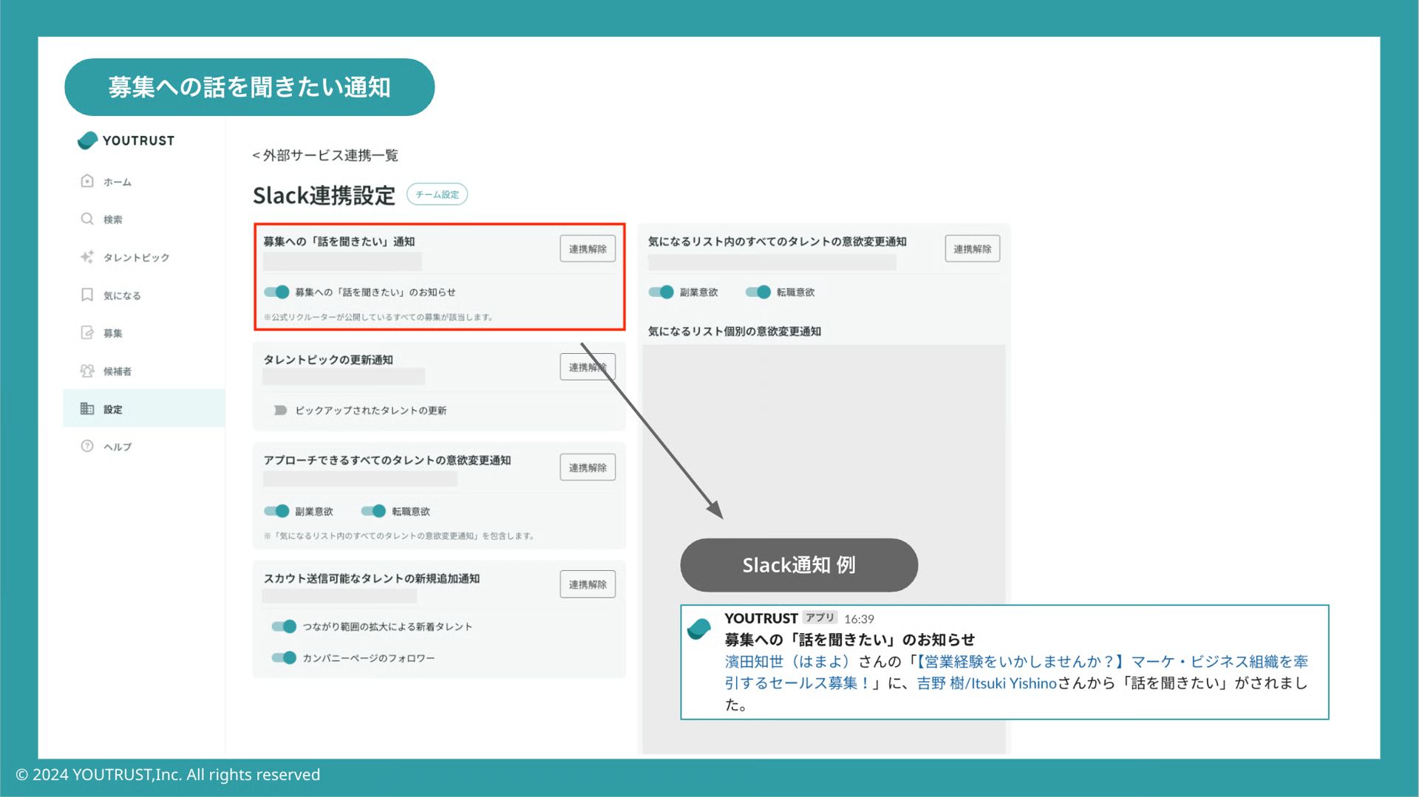Click YOUTRUST sender name in Slack message

pyautogui.click(x=760, y=618)
